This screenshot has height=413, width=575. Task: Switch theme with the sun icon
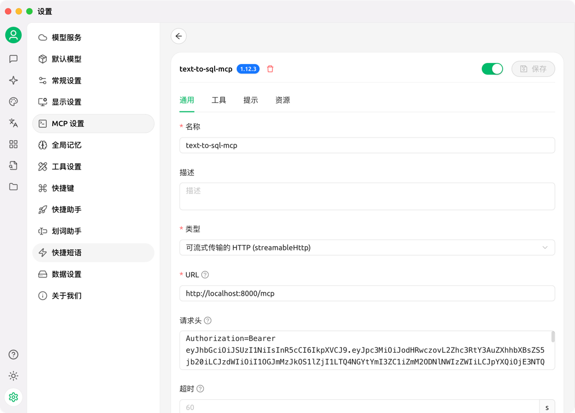(13, 375)
